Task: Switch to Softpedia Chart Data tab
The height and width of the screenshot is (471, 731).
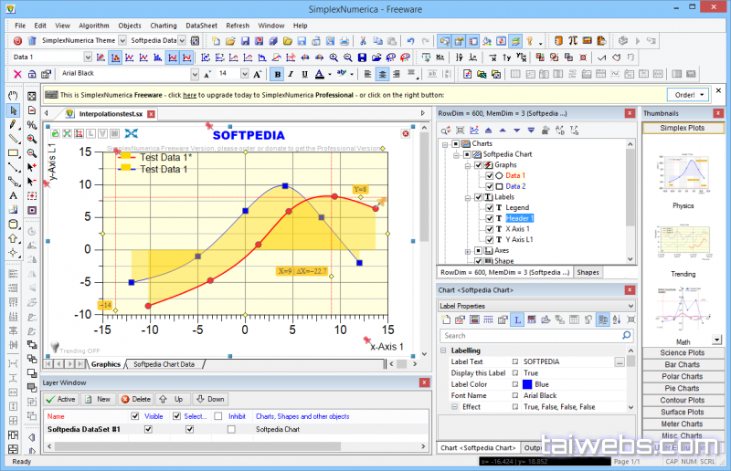Action: point(164,364)
